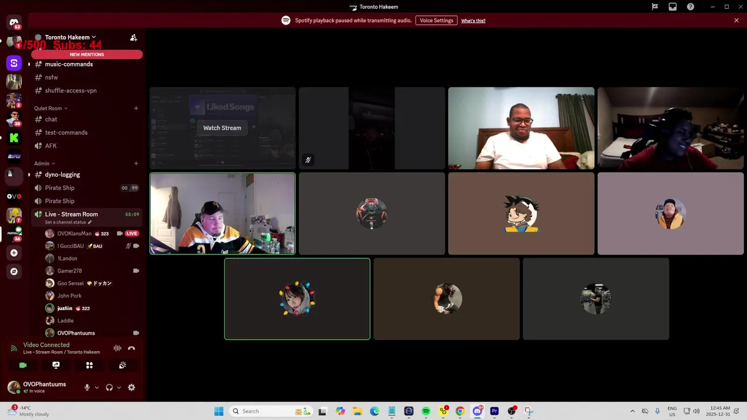Open Discover servers compass icon
This screenshot has height=420, width=747.
pos(14,271)
